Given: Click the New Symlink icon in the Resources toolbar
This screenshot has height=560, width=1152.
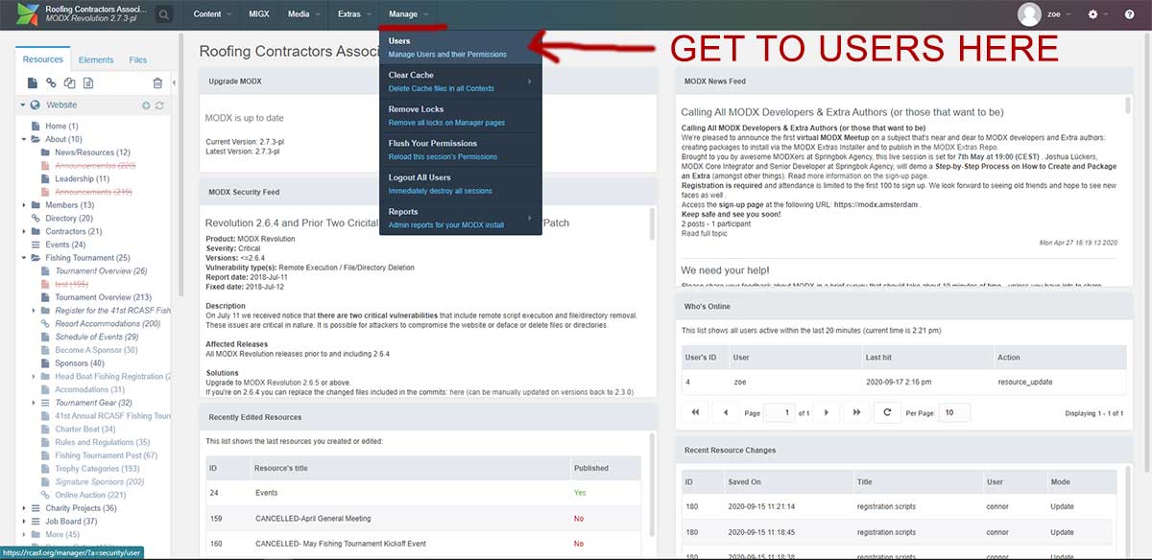Looking at the screenshot, I should click(x=71, y=84).
